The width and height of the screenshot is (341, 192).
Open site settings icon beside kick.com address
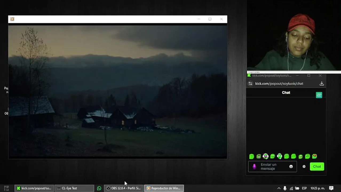[x=250, y=83]
